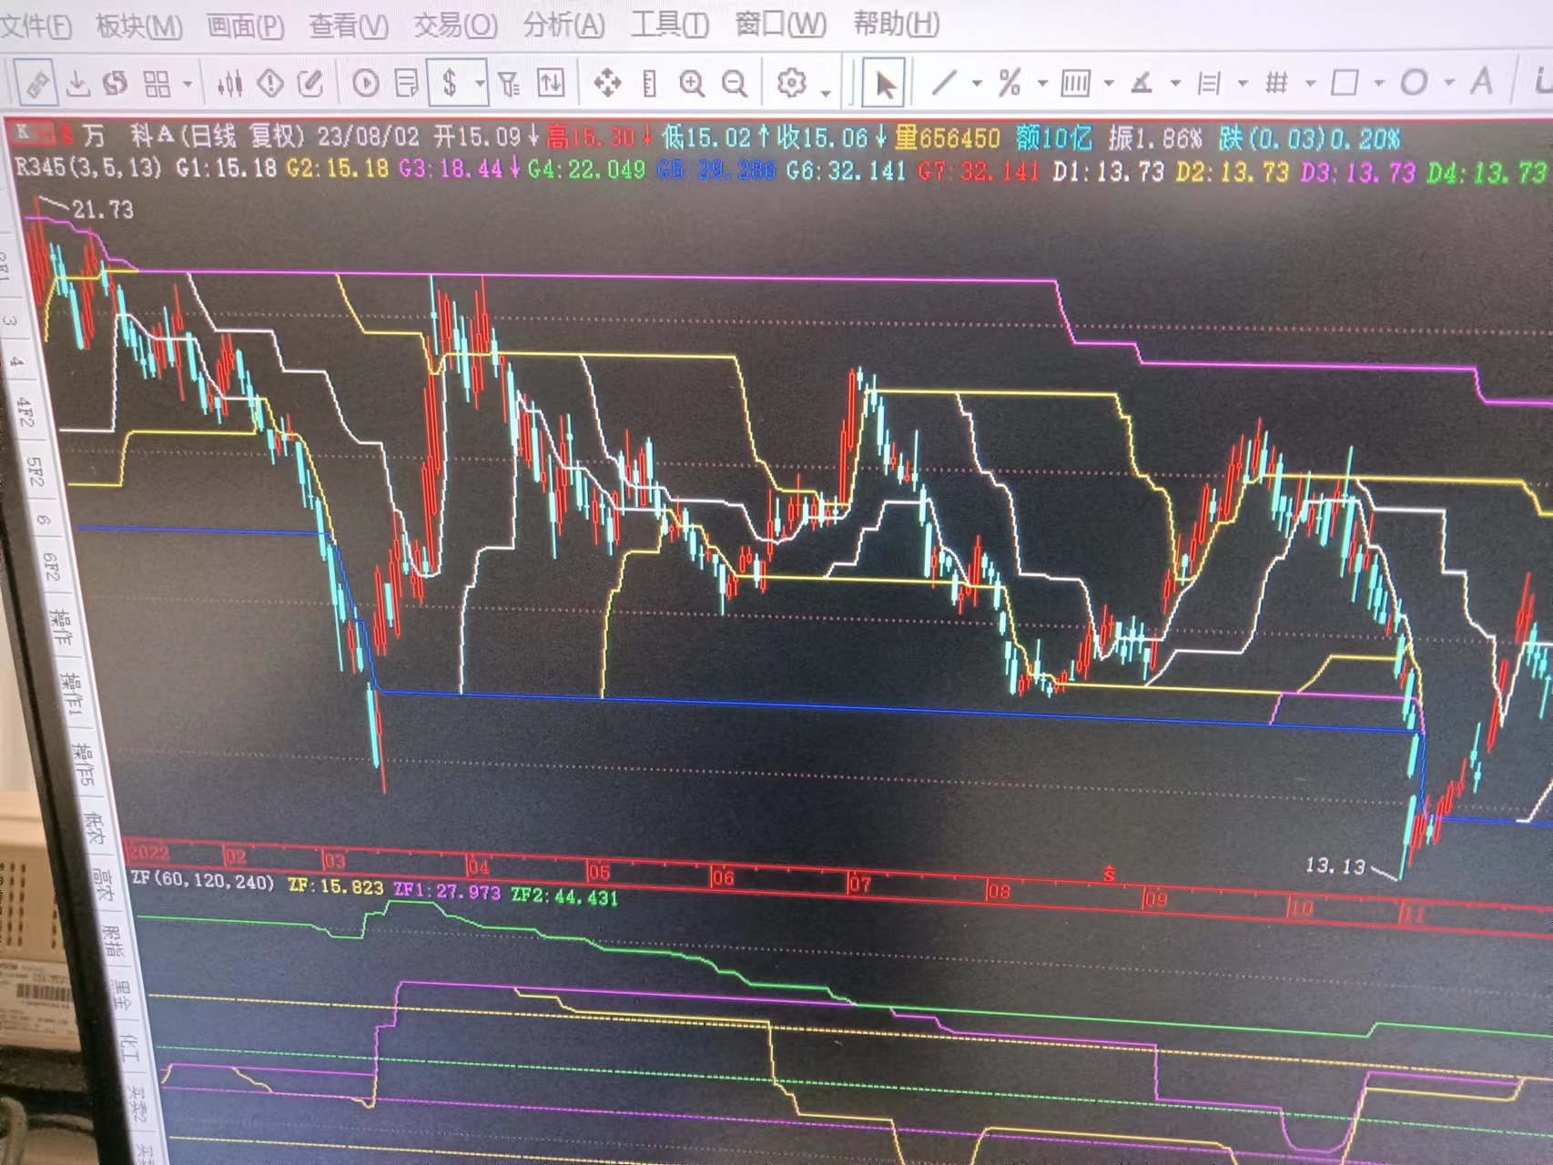This screenshot has width=1553, height=1165.
Task: Switch to the 股指 side tab
Action: [x=111, y=941]
